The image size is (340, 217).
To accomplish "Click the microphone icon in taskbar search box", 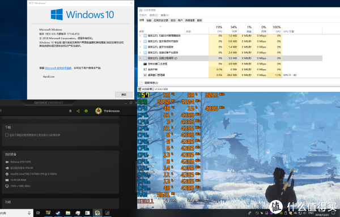I will [x=29, y=213].
